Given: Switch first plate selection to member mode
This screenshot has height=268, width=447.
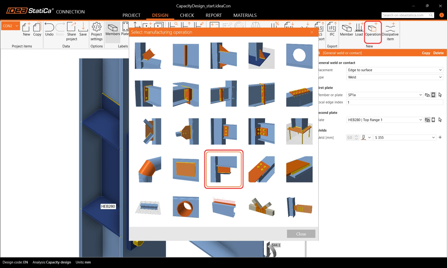Looking at the screenshot, I should (x=427, y=95).
